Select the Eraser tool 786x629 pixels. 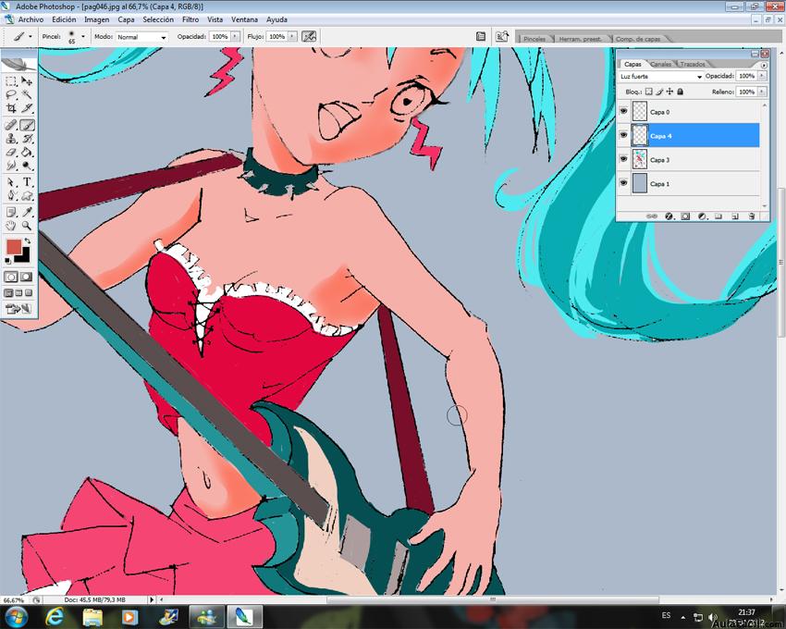[x=11, y=152]
